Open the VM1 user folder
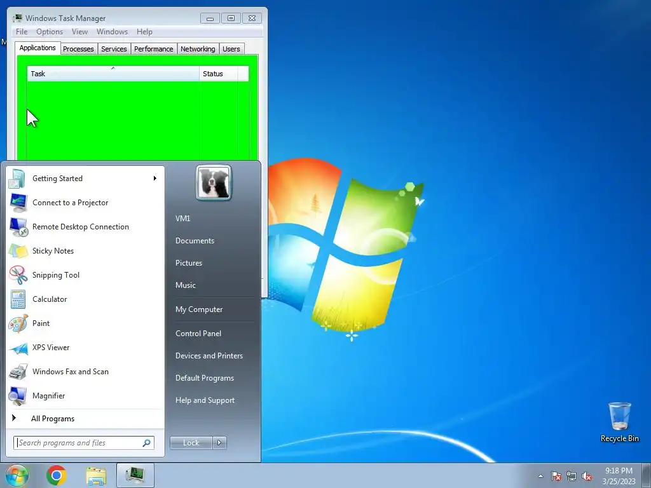 [182, 219]
